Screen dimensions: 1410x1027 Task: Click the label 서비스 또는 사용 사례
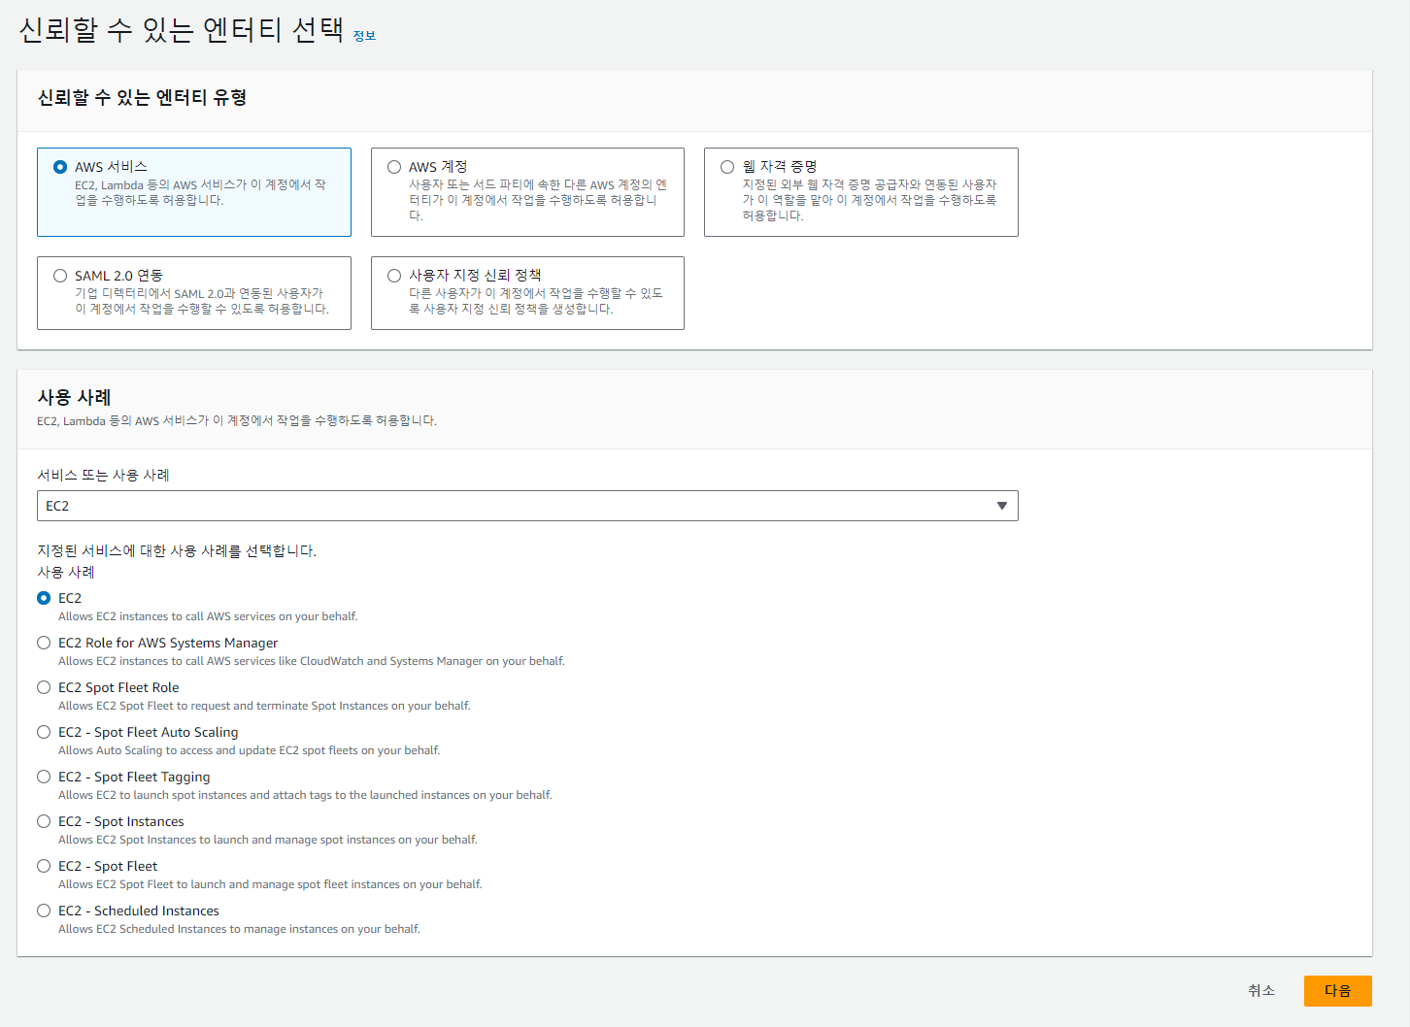103,475
